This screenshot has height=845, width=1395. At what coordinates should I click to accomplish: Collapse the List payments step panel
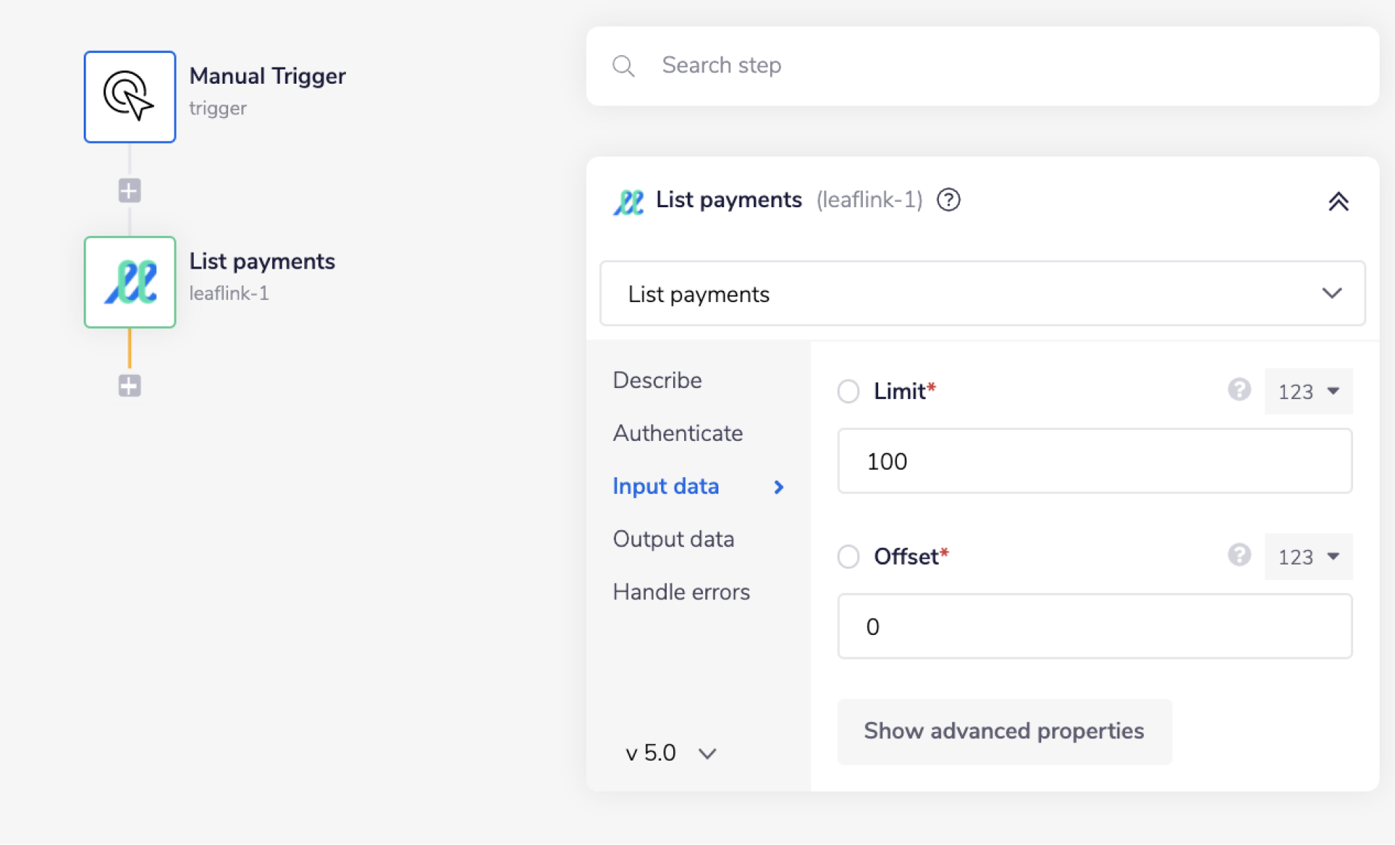tap(1338, 202)
